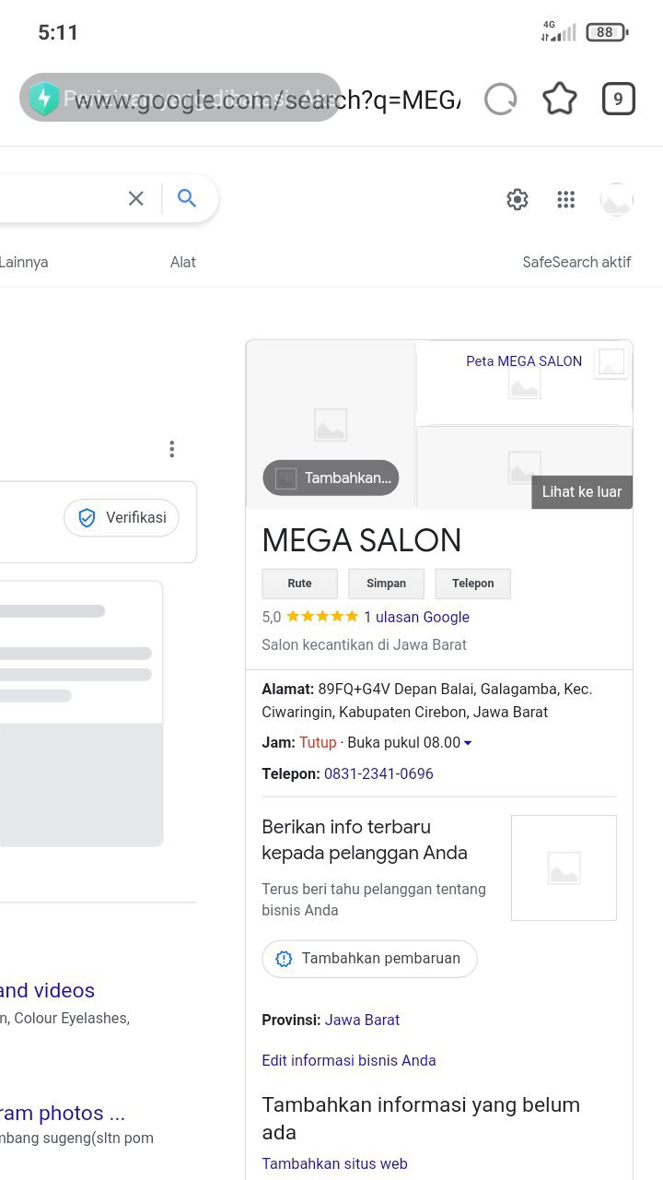
Task: Open the Alat search tools menu
Action: point(182,262)
